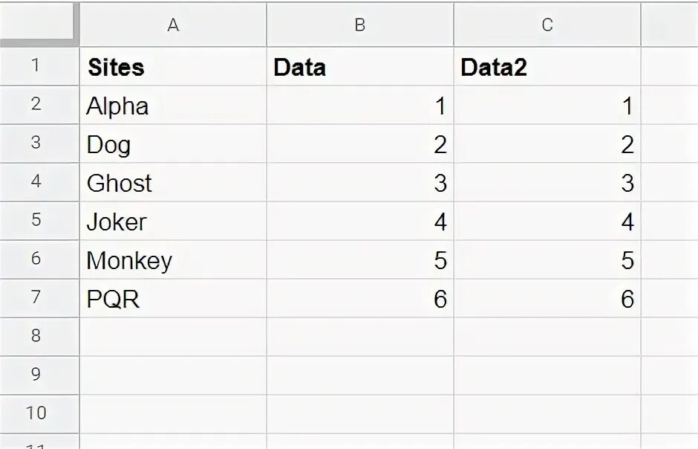Click the Data2 header cell
Viewport: 698px width, 449px height.
coord(547,67)
